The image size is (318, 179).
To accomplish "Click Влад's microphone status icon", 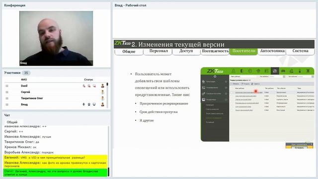I will click(x=84, y=104).
